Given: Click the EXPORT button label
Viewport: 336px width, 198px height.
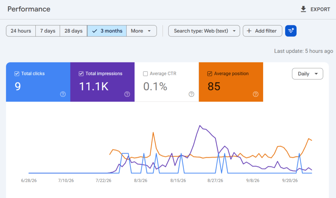Looking at the screenshot, I should 320,10.
